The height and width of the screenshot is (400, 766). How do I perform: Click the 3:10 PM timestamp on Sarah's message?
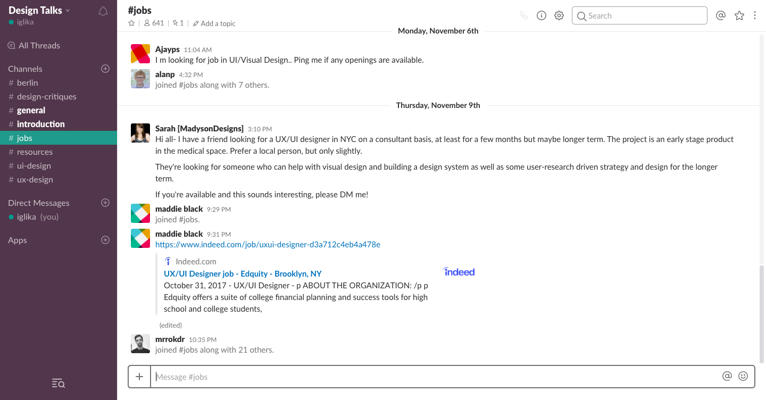[x=260, y=129]
